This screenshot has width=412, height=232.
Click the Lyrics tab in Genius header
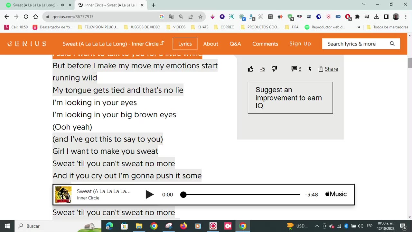point(185,44)
